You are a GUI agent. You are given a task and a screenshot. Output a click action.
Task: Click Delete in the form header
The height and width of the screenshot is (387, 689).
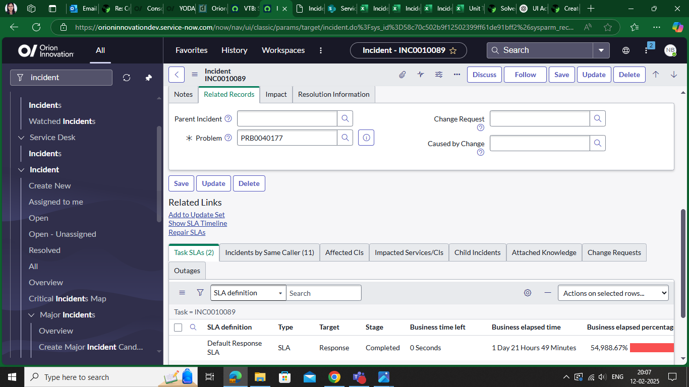coord(629,75)
